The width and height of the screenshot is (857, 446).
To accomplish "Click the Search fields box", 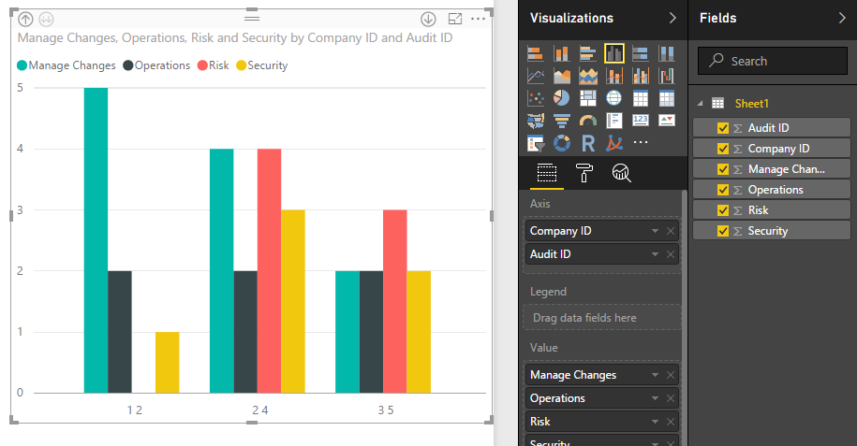I will click(773, 61).
